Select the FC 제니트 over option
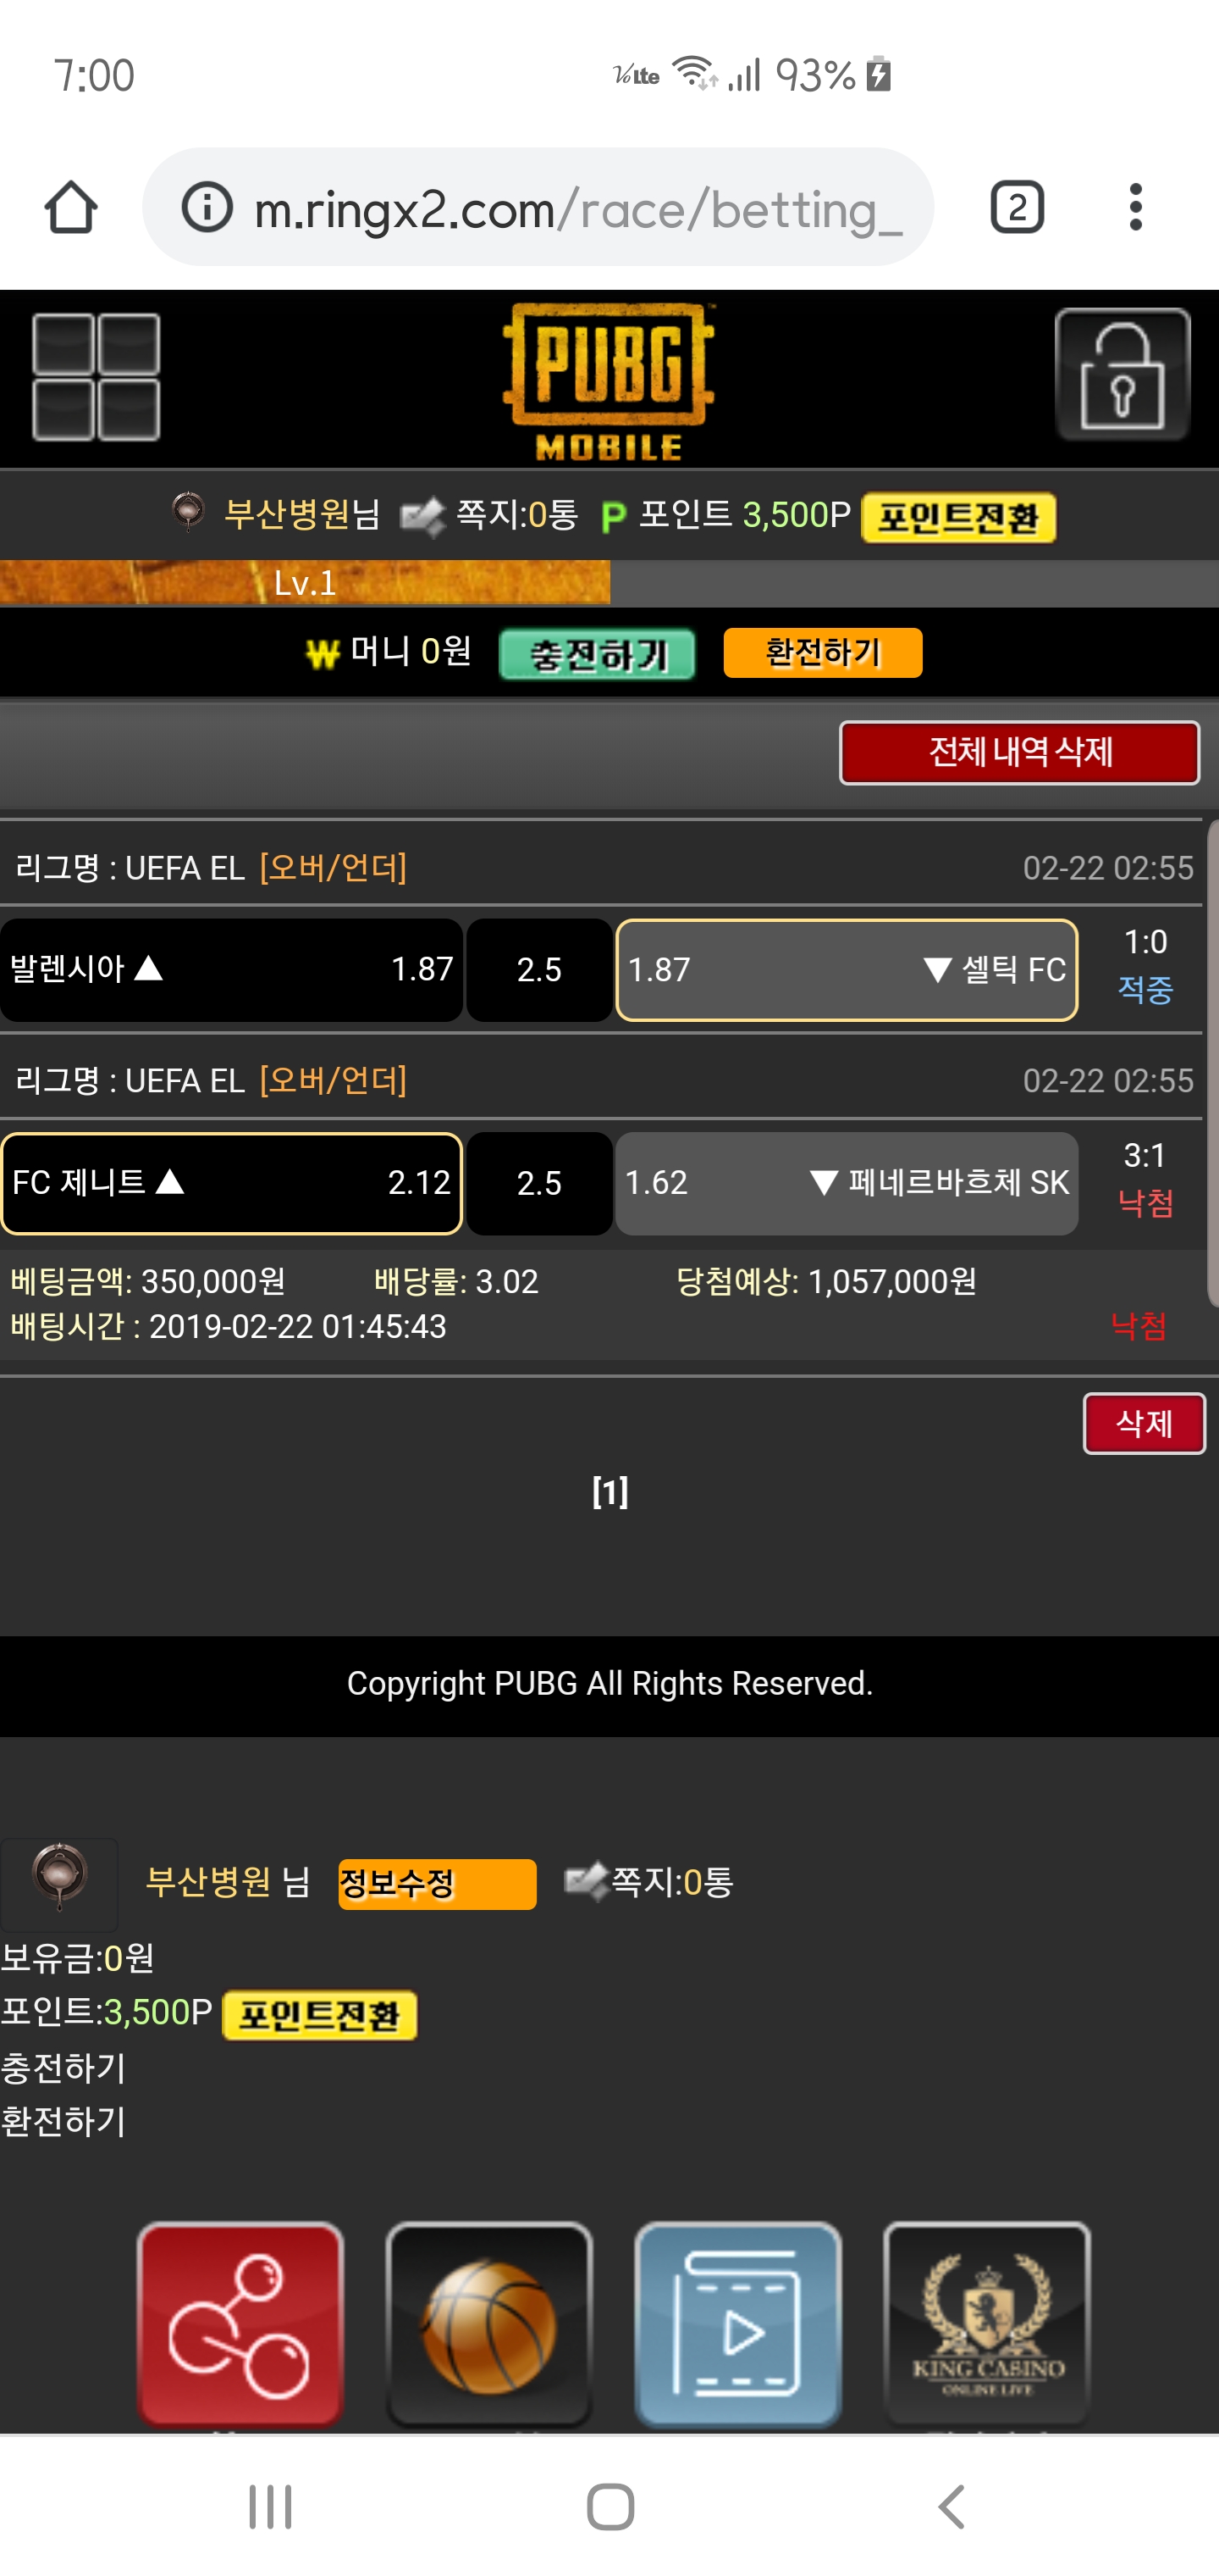Viewport: 1219px width, 2576px height. tap(231, 1183)
